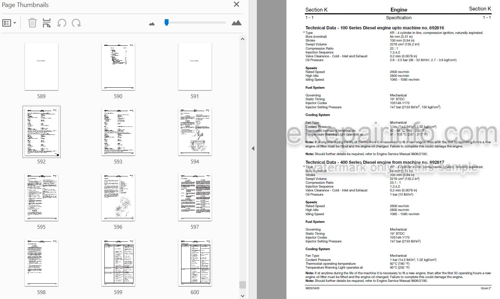Reduce thumbnail size with small mountain icon
Viewport: 500px width, 299px height.
point(152,24)
